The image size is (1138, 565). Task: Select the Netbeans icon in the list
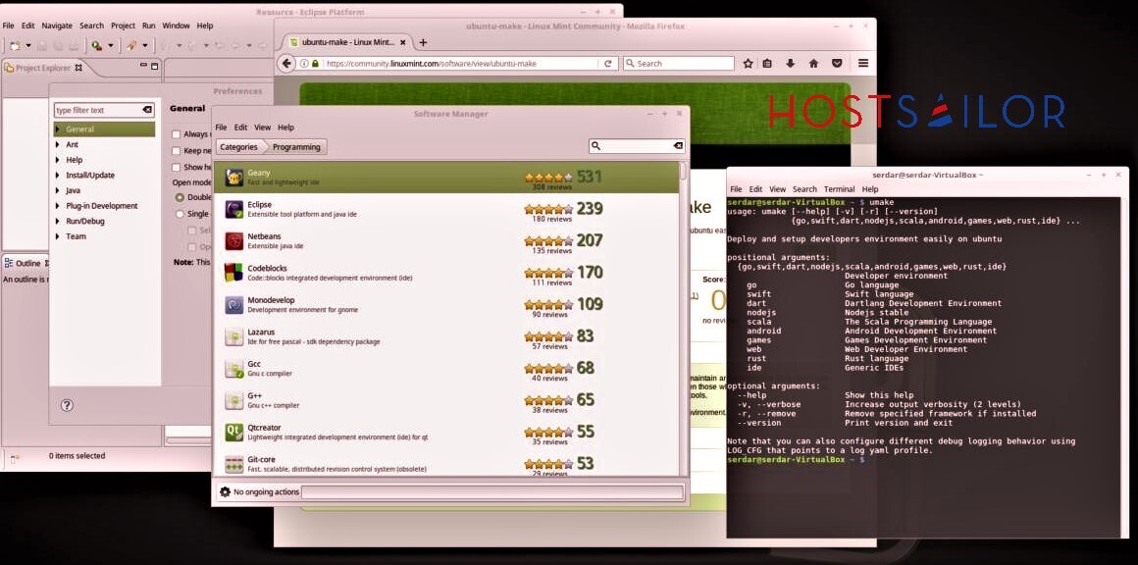[x=234, y=241]
